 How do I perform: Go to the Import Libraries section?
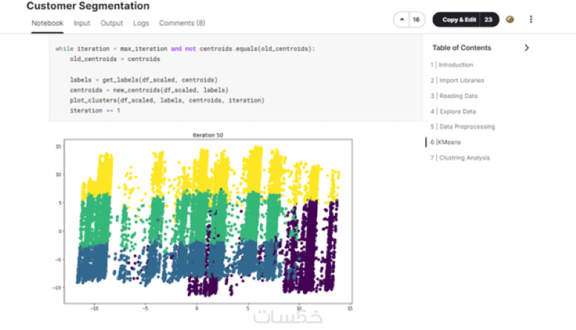pyautogui.click(x=461, y=81)
